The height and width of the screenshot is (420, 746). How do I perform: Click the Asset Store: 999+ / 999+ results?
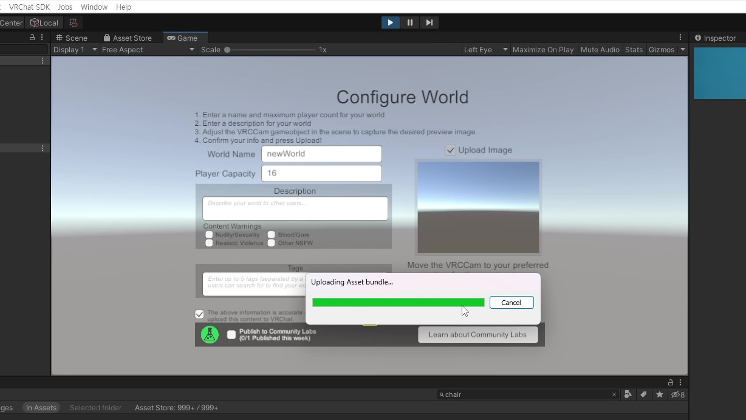pos(176,408)
